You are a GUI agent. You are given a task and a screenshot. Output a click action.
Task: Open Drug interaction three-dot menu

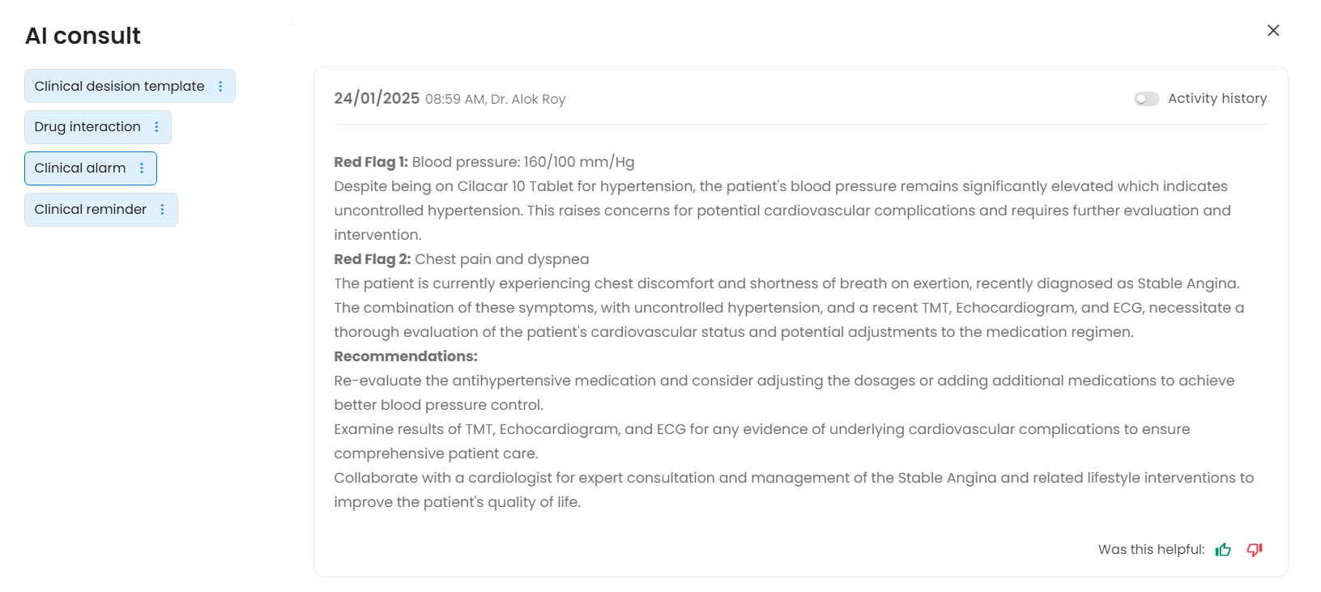point(156,127)
